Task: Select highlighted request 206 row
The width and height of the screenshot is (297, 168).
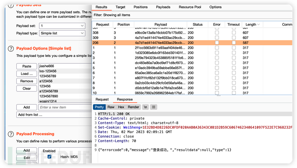Action: click(x=192, y=43)
